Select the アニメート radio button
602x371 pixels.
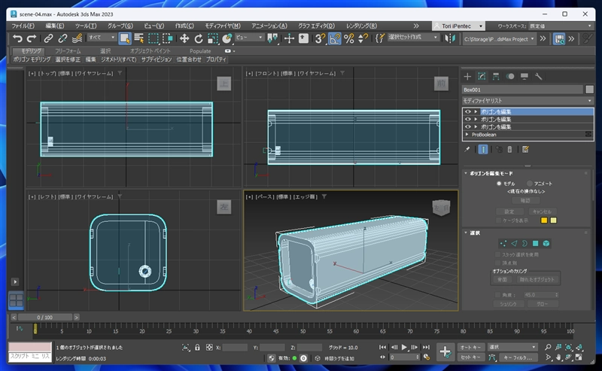tap(531, 183)
